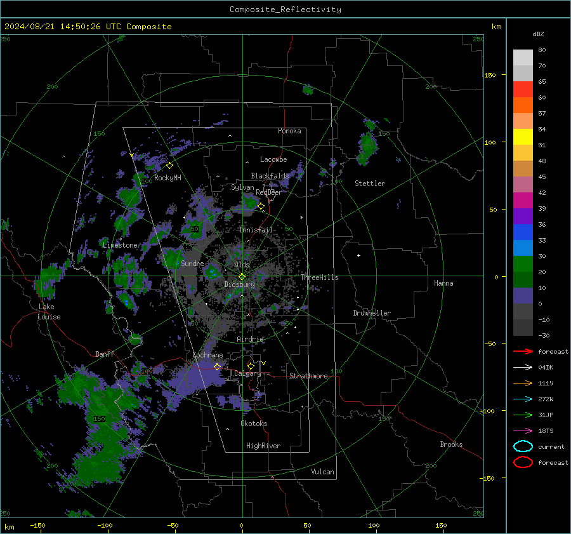Image resolution: width=571 pixels, height=534 pixels.
Task: Click the RedDeer label
Action: [269, 192]
